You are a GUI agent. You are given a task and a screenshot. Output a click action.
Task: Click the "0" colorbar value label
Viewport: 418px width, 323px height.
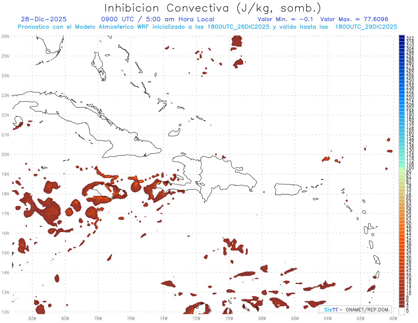point(407,311)
